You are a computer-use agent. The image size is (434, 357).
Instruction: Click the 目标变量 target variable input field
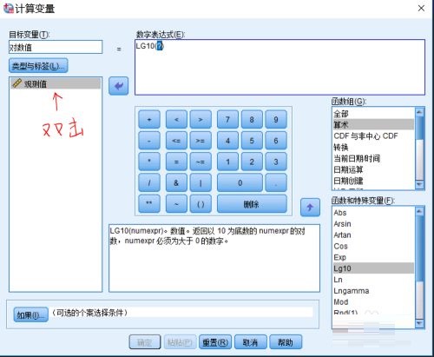56,47
